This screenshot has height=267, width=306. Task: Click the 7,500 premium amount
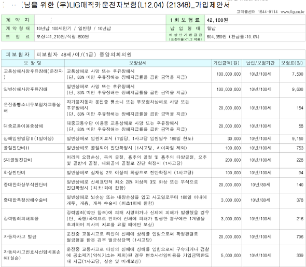[x=298, y=74]
